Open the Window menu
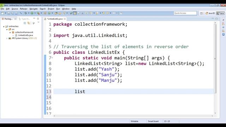 [x=66, y=9]
